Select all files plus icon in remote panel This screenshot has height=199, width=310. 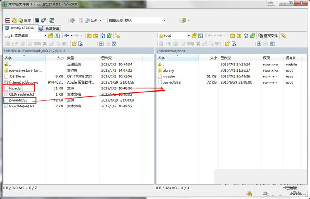click(259, 43)
